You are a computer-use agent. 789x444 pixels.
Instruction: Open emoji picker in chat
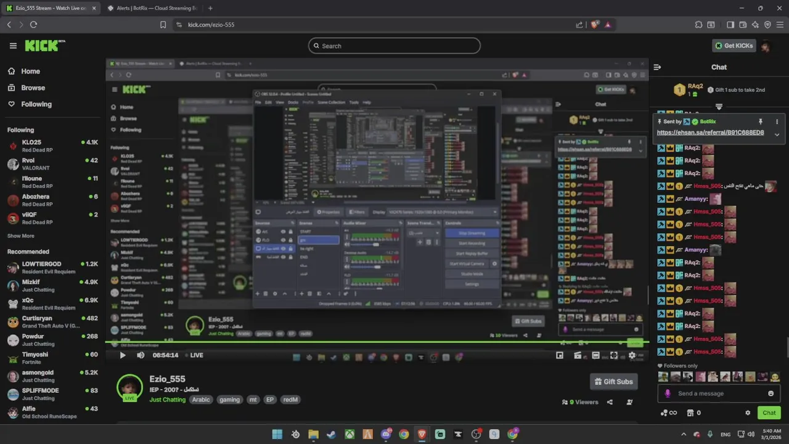pos(771,393)
